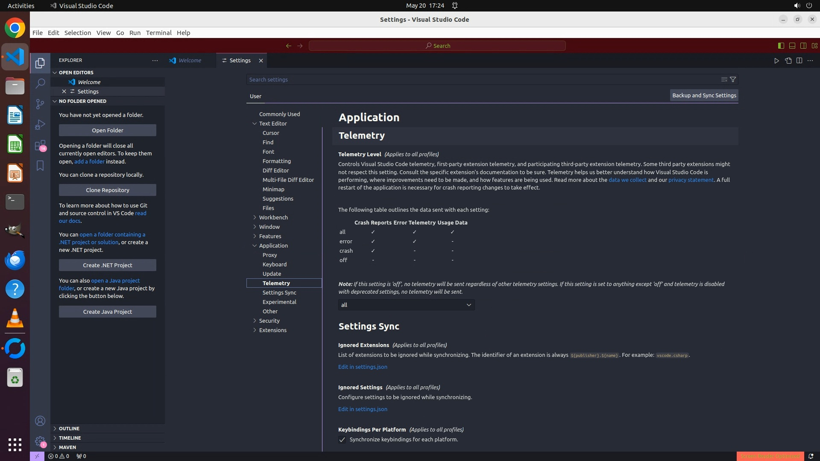820x461 pixels.
Task: Toggle the secondary sidebar layout icon
Action: click(803, 46)
